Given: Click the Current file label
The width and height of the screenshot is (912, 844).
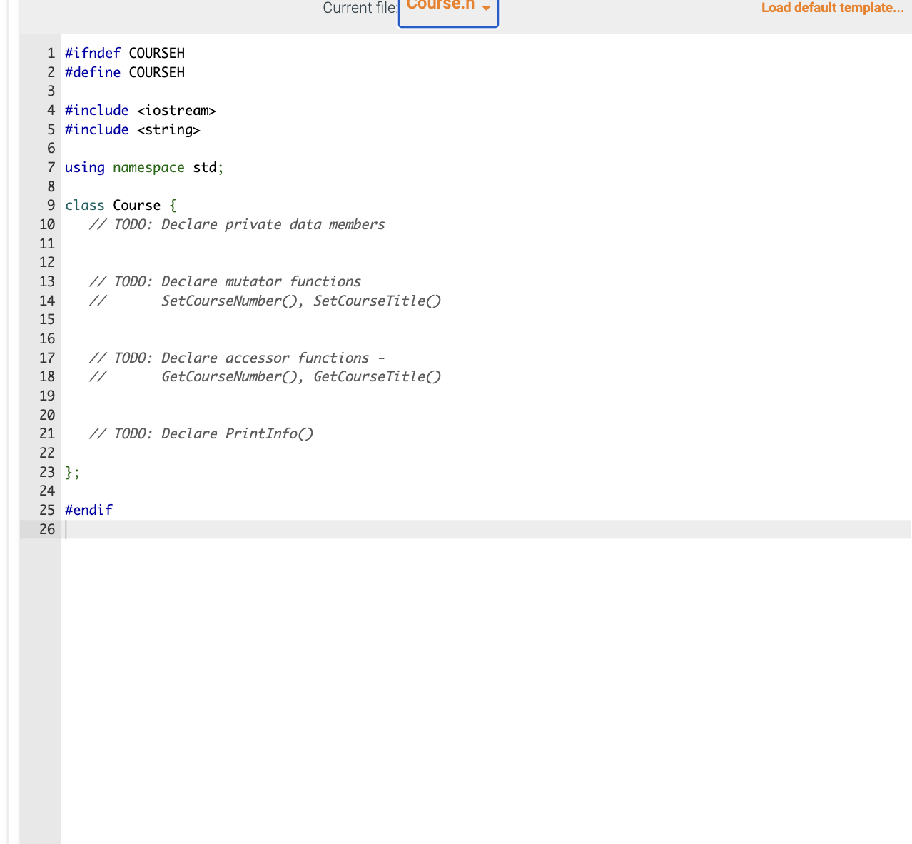Looking at the screenshot, I should click(x=358, y=8).
